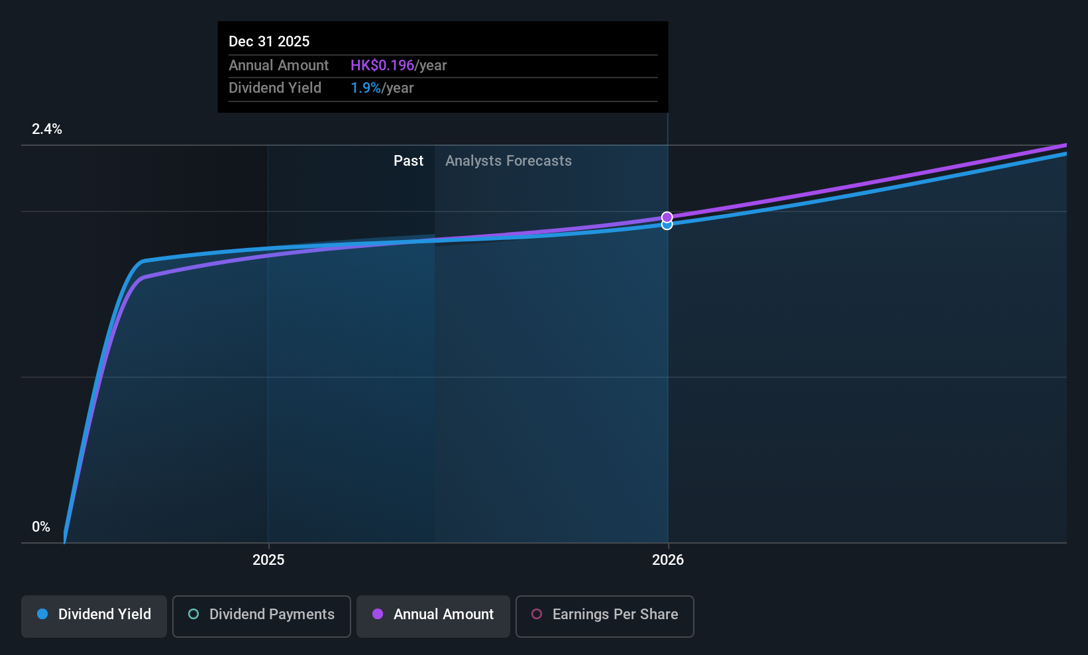Click the purple Annual Amount data point
The image size is (1088, 655).
point(667,217)
